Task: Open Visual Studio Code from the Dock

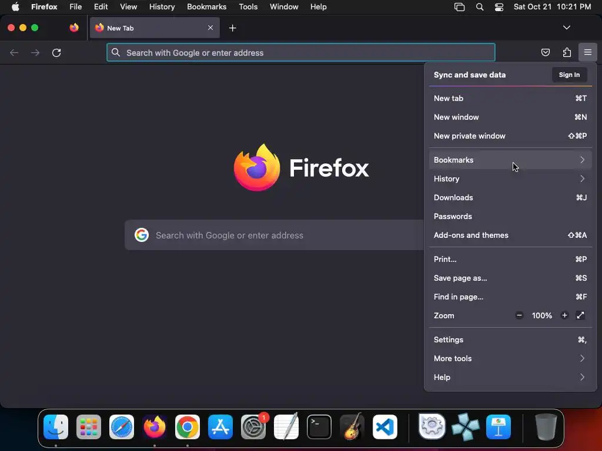Action: click(x=384, y=427)
